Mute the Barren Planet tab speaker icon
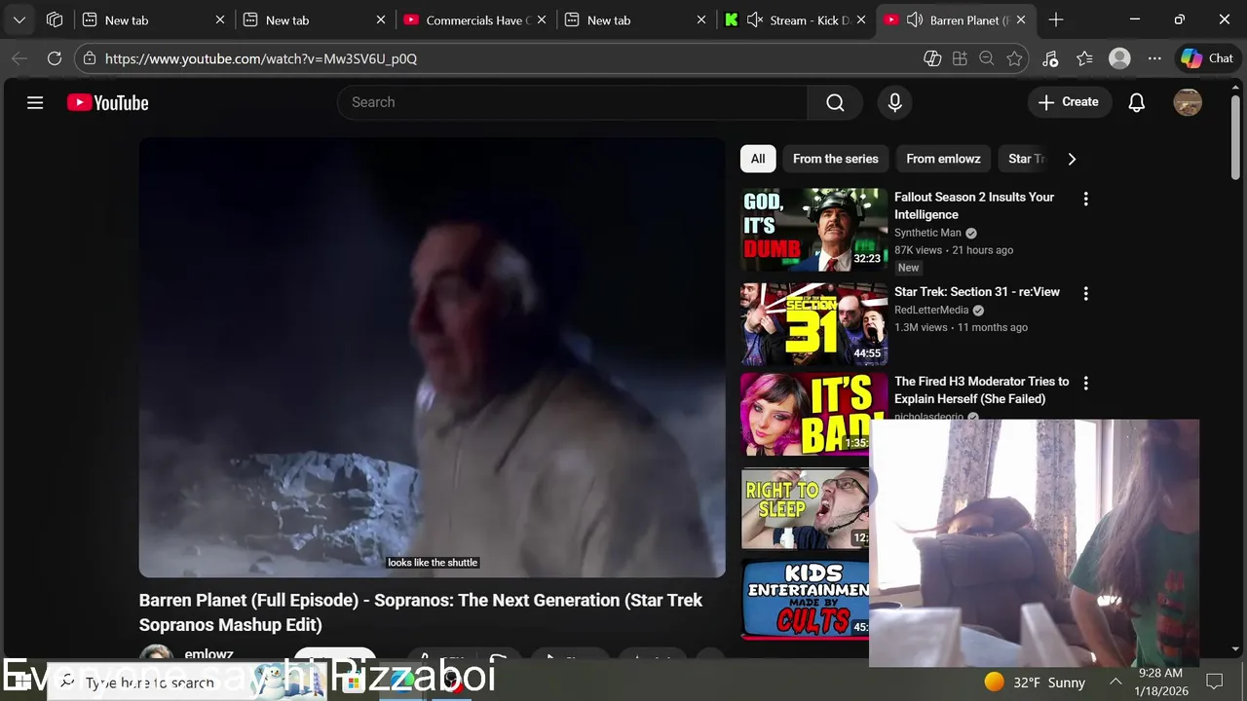 (915, 19)
